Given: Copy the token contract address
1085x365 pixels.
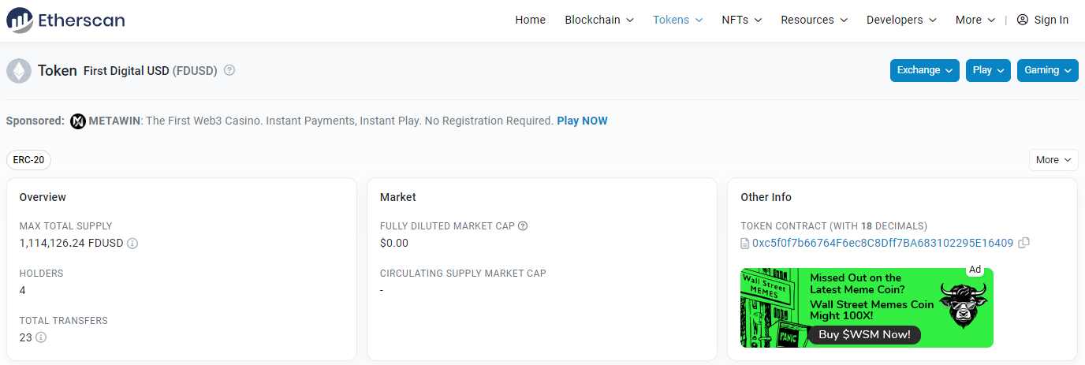Looking at the screenshot, I should point(1024,243).
